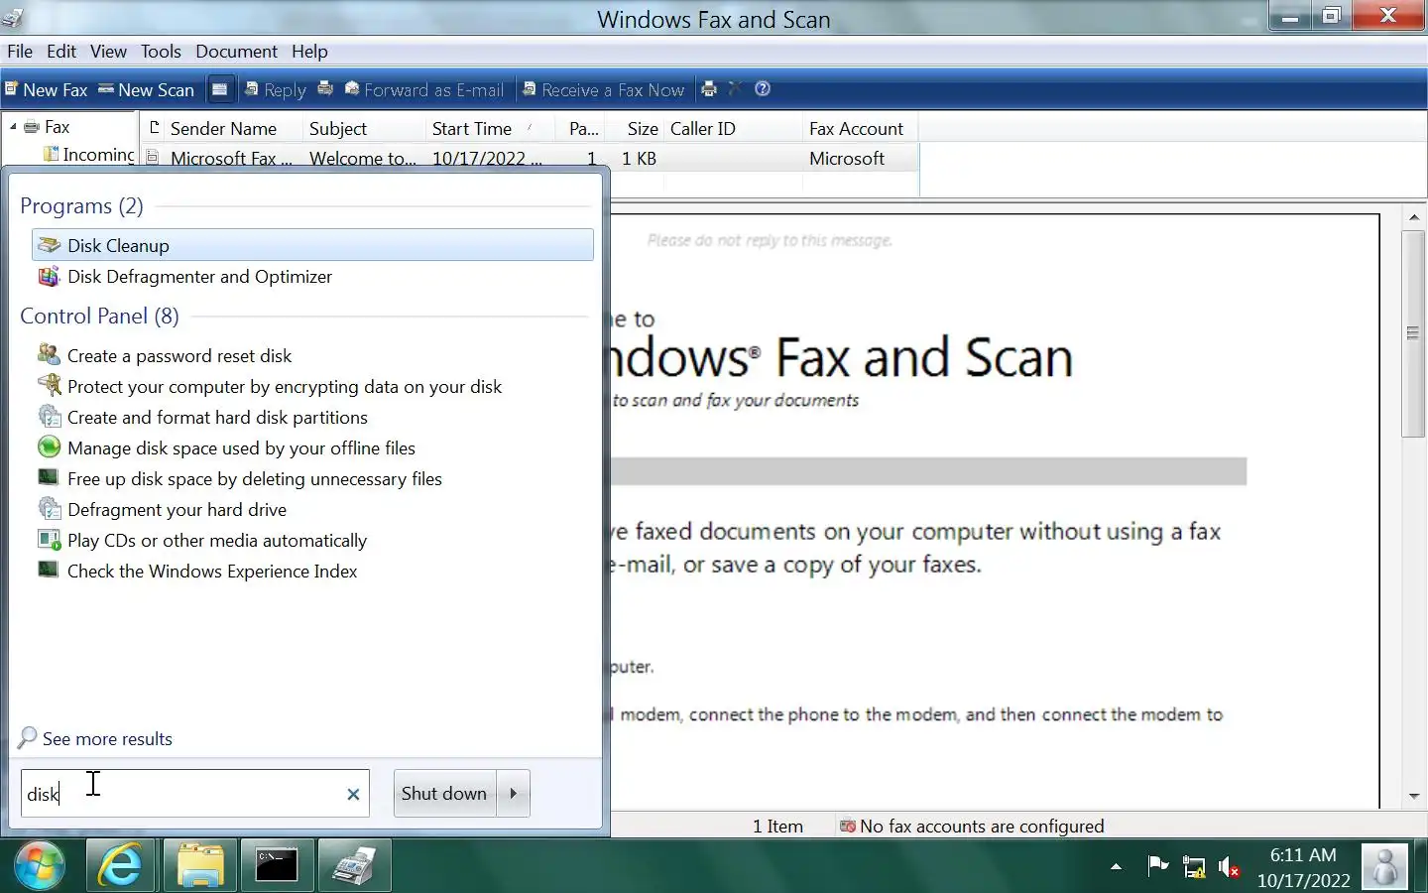
Task: Click the Reply toolbar button
Action: click(276, 89)
